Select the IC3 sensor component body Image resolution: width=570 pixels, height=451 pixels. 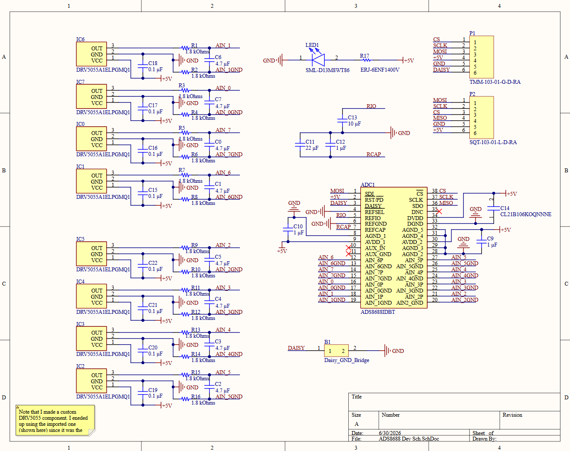pos(92,339)
